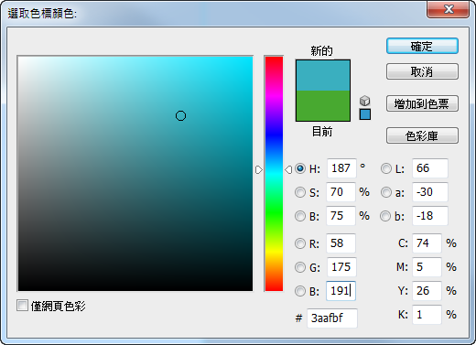
Task: Click the hex field showing 3aafbf
Action: point(332,318)
